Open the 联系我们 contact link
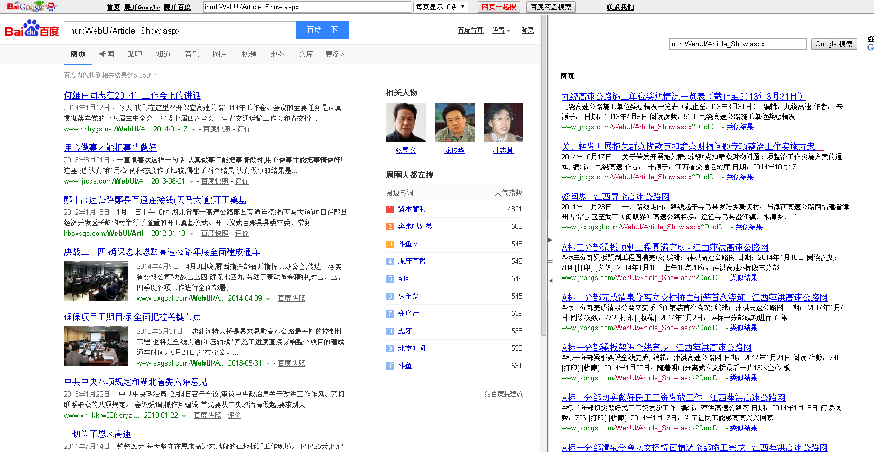This screenshot has width=874, height=452. [620, 7]
